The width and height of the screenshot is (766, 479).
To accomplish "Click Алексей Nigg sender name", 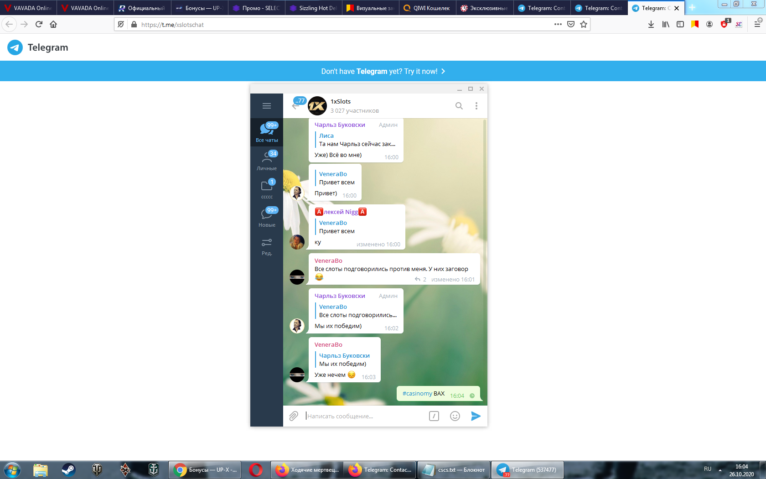I will 341,212.
